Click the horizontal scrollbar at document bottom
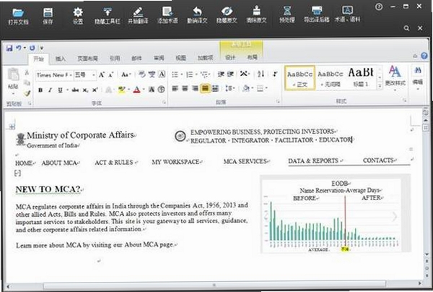Image resolution: width=433 pixels, height=292 pixels. pyautogui.click(x=214, y=284)
